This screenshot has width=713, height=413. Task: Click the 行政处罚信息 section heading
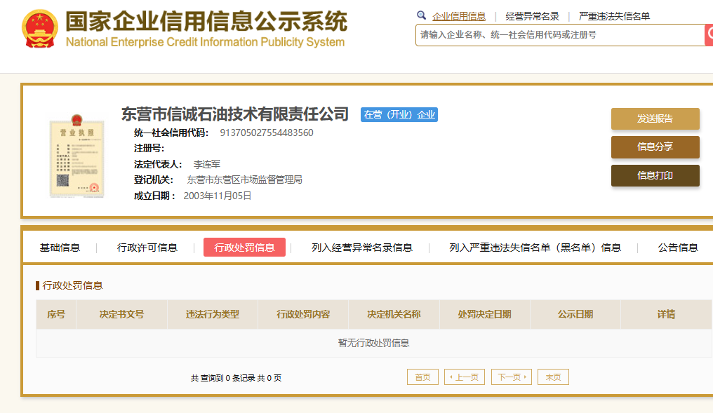click(72, 285)
